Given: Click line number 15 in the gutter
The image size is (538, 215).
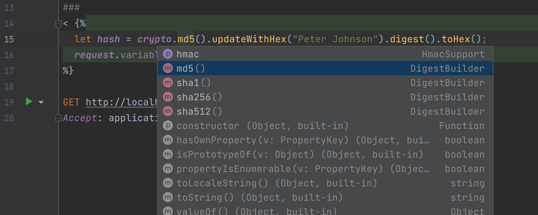Looking at the screenshot, I should pos(9,39).
